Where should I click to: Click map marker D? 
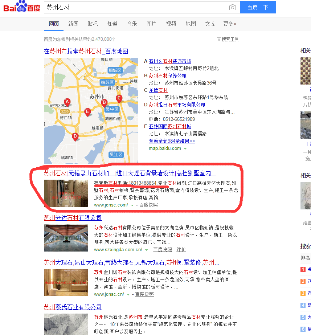pos(75,137)
